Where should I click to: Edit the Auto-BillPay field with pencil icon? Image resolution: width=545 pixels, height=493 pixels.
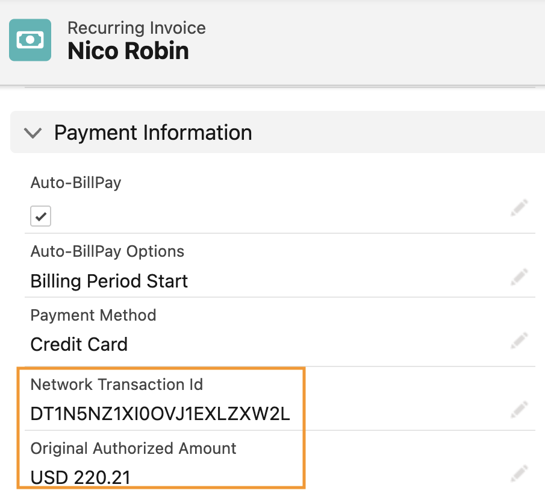(x=520, y=209)
